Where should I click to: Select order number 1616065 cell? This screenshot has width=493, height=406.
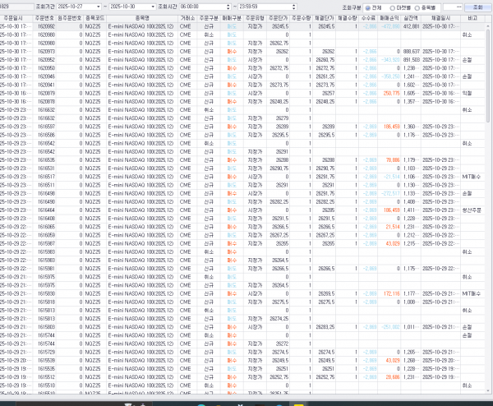[44, 227]
